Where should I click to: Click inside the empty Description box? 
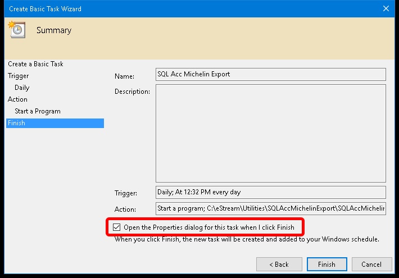(x=270, y=133)
